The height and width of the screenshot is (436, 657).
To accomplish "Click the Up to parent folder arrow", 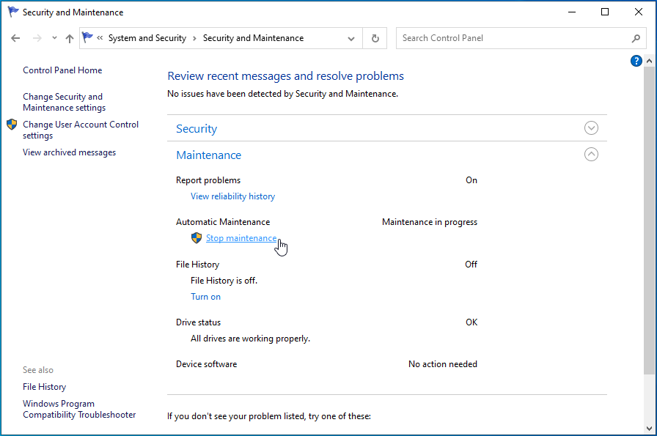I will click(x=70, y=38).
